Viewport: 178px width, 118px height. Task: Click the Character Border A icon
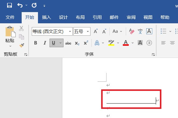(x=149, y=31)
